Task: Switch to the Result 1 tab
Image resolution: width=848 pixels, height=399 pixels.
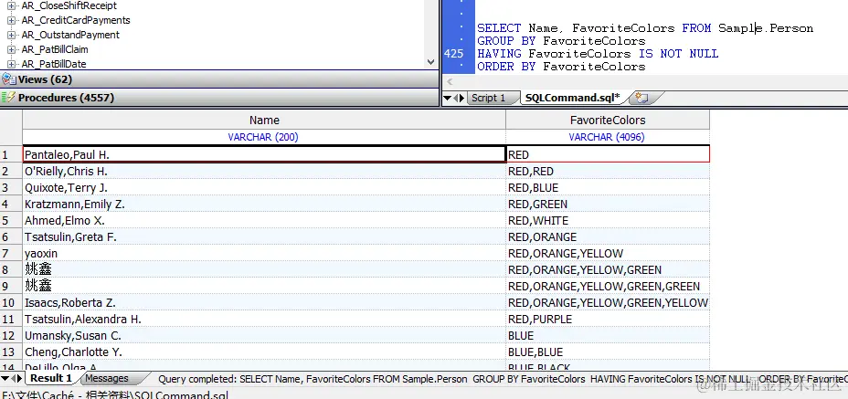Action: pos(51,378)
